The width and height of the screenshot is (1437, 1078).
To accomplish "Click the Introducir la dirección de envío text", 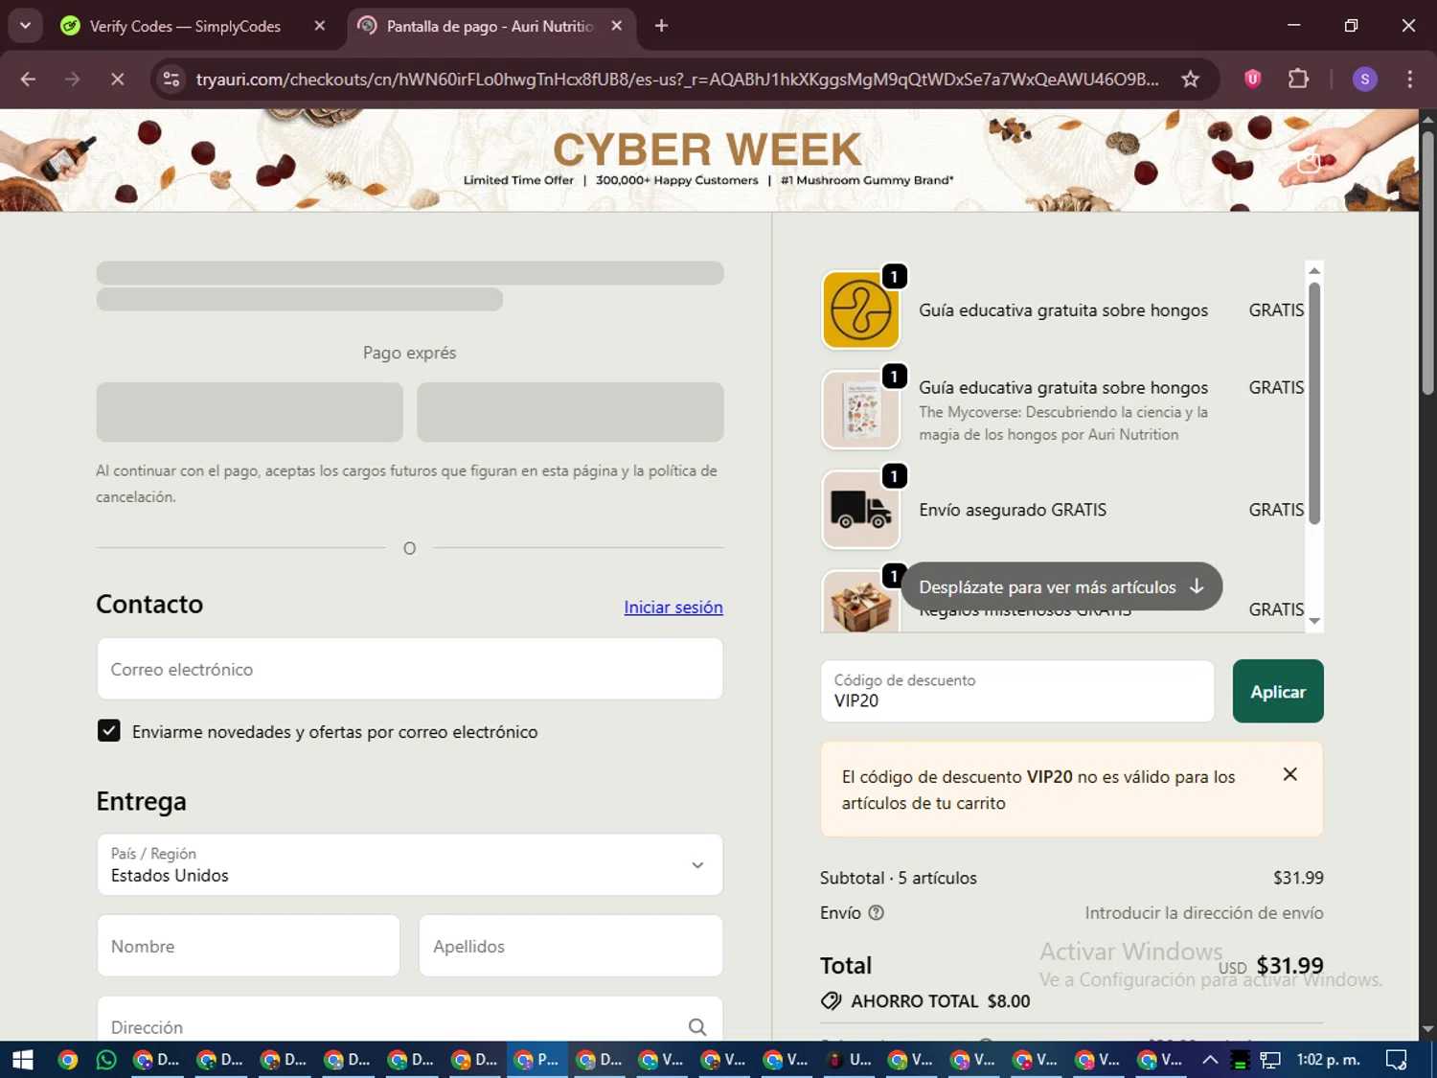I will (x=1204, y=913).
